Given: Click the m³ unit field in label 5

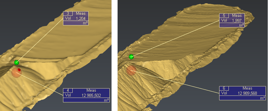Looking at the screenshot, I should (x=232, y=25).
